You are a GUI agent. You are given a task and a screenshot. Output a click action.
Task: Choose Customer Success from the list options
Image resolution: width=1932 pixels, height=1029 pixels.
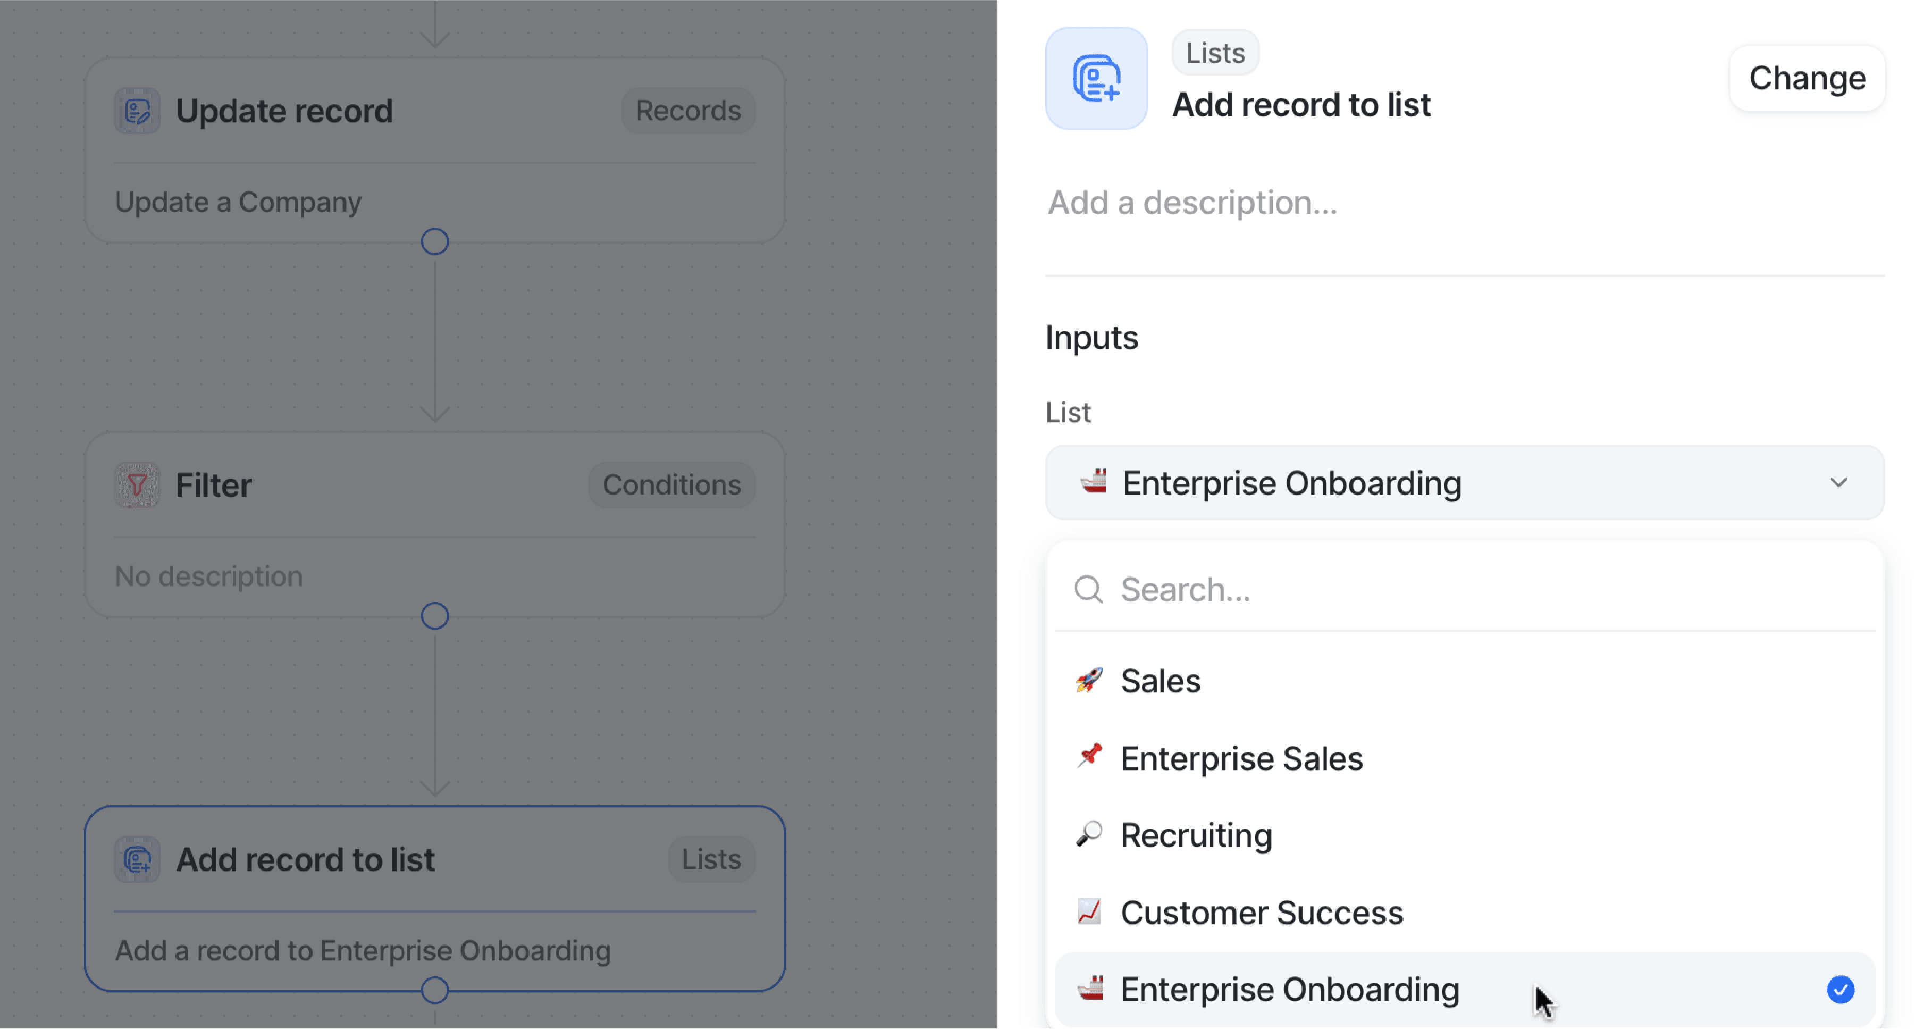coord(1465,912)
